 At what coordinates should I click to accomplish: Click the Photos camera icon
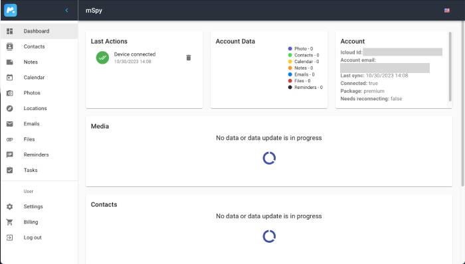tap(10, 93)
